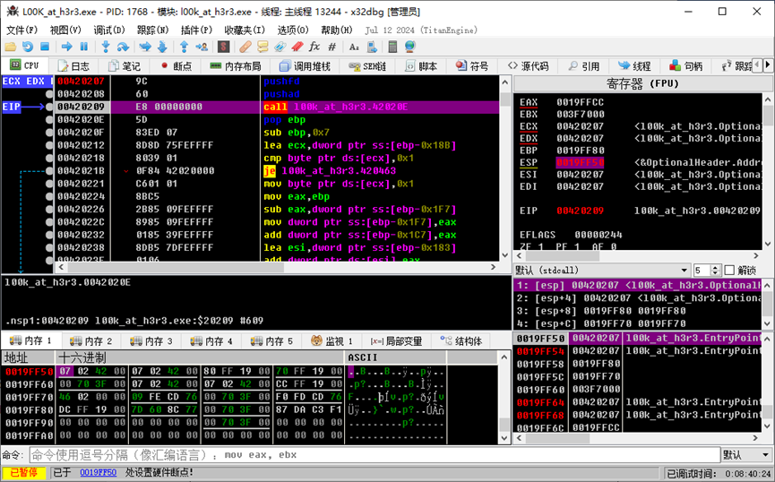Click the Step Over toolbar icon
Image resolution: width=775 pixels, height=482 pixels.
click(x=122, y=47)
